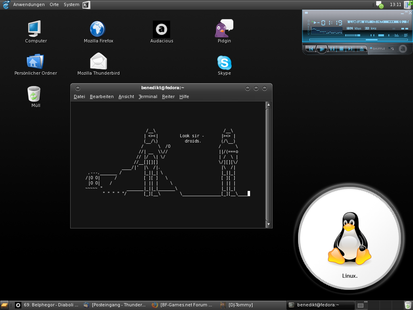Click the terminal scrollbar up arrow

click(x=268, y=105)
